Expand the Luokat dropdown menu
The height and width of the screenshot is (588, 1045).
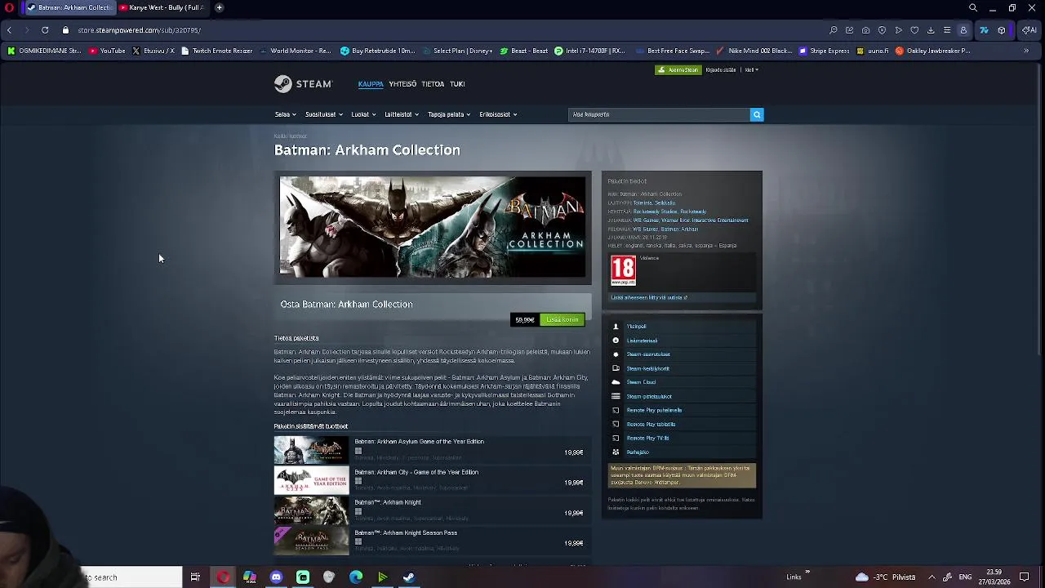tap(363, 114)
